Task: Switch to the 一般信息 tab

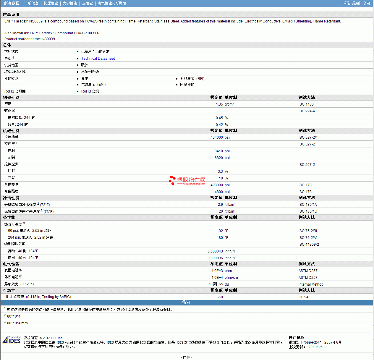Action: coord(31,3)
